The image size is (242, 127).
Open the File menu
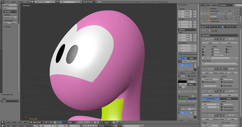tap(8, 2)
